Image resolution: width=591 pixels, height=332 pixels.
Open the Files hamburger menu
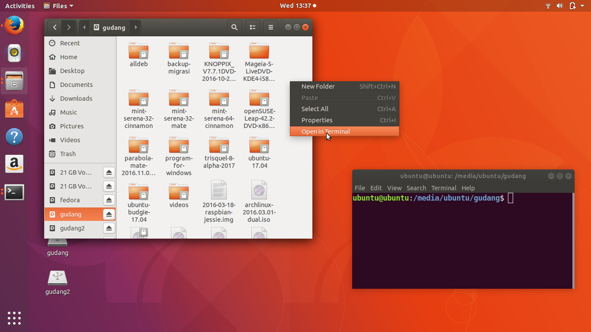pos(271,27)
